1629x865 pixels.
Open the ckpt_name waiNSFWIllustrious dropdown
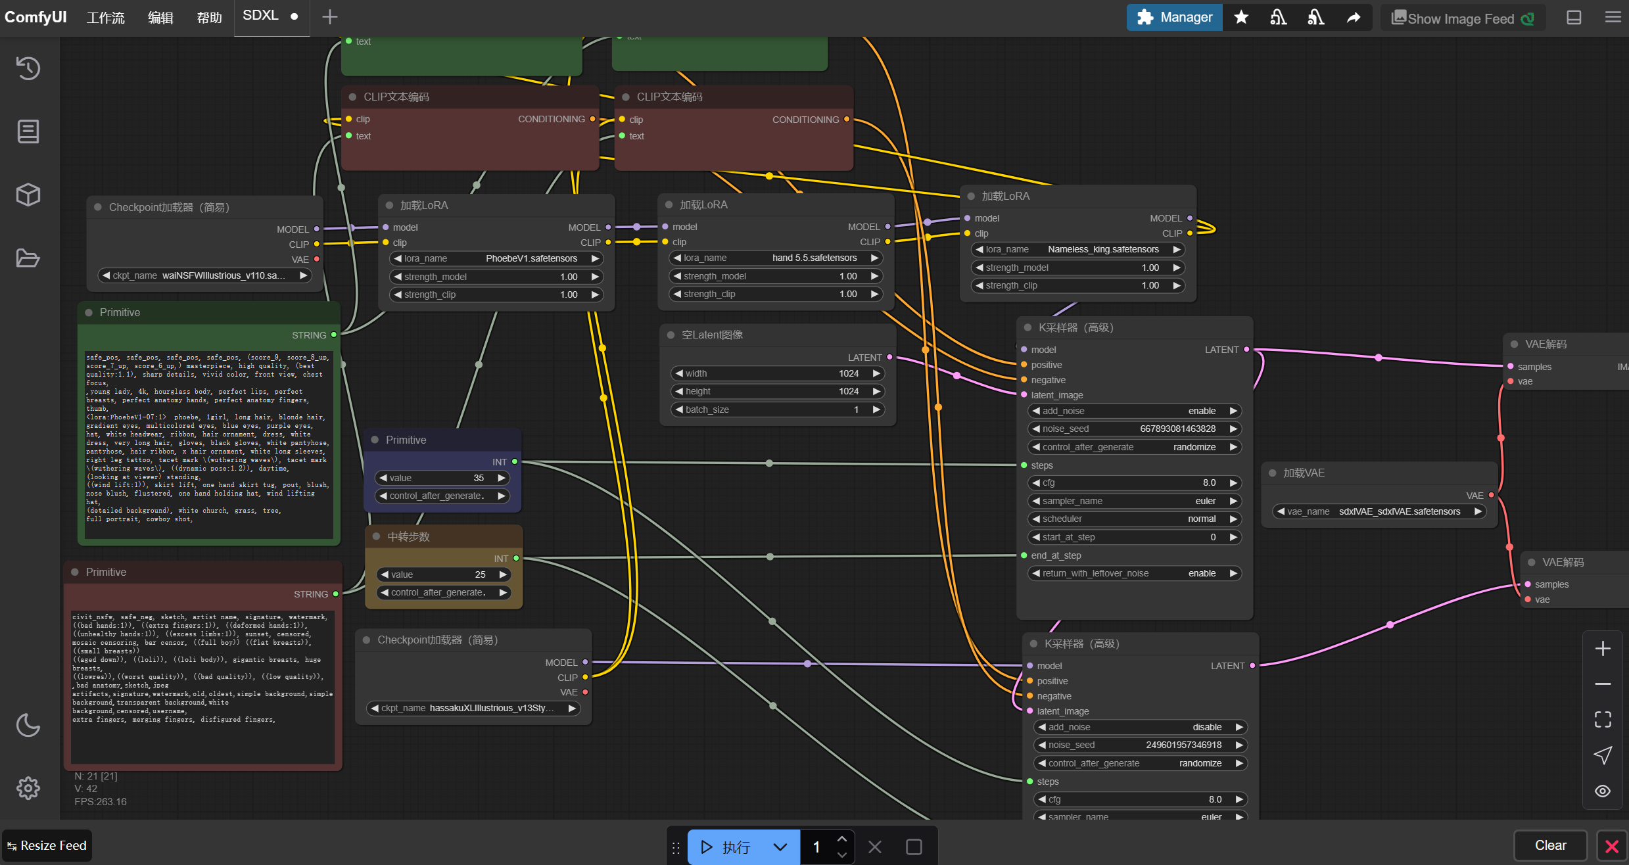click(x=204, y=275)
